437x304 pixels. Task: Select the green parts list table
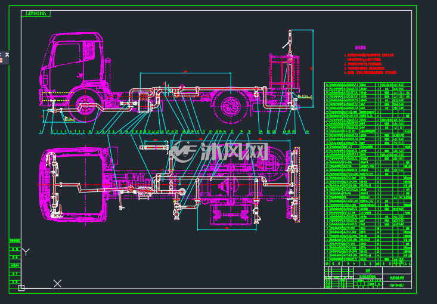click(x=368, y=174)
